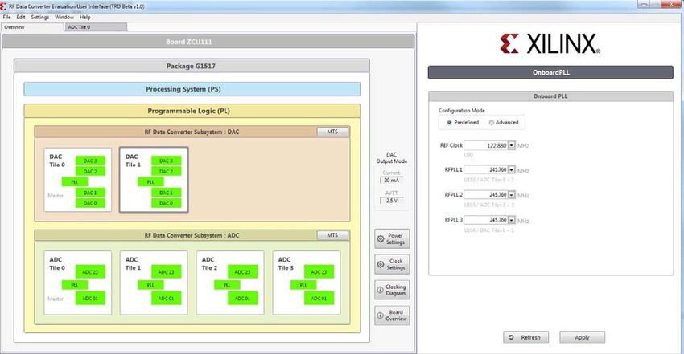
Task: Open the Clocking Diagram
Action: [392, 290]
